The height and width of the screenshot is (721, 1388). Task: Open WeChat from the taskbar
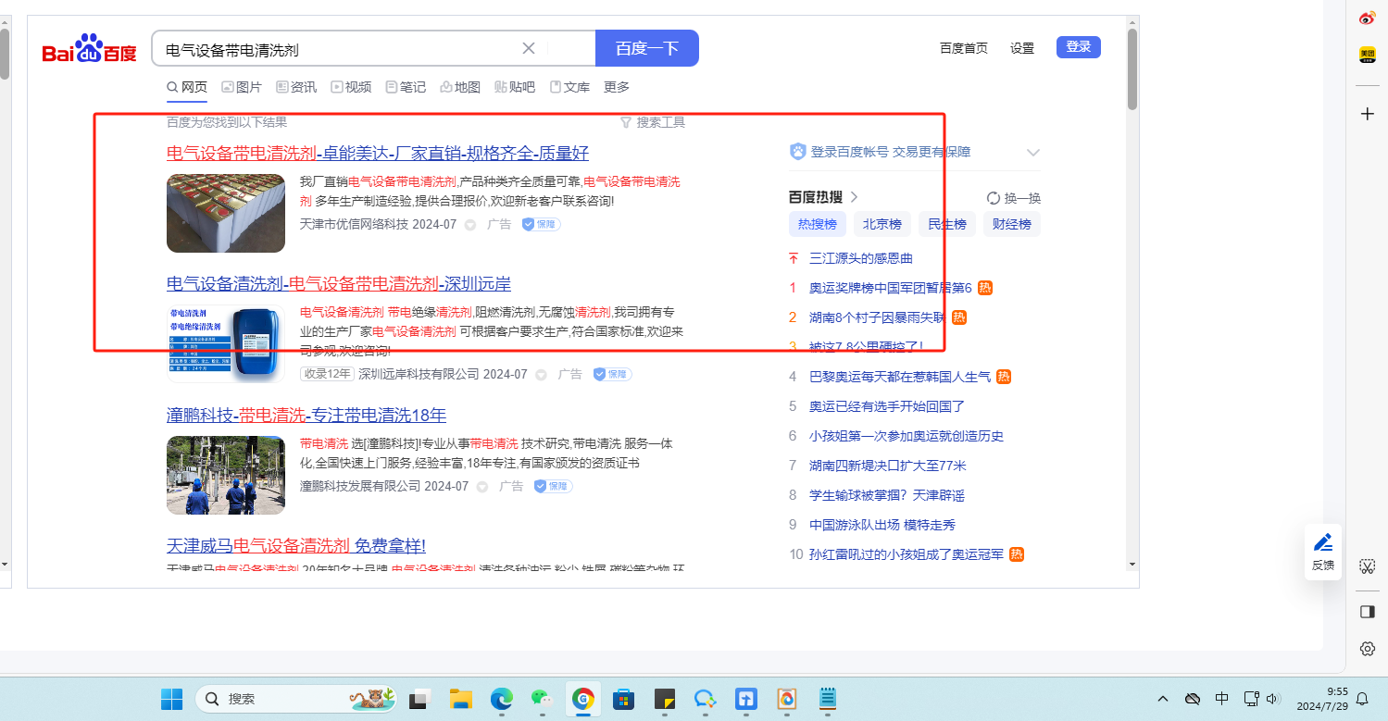pyautogui.click(x=542, y=699)
